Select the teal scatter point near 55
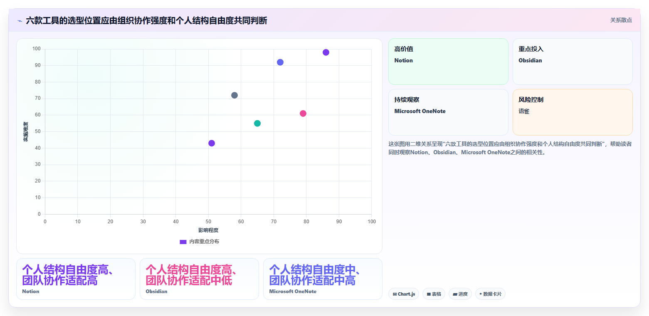Viewport: 649px width, 316px height. [257, 123]
